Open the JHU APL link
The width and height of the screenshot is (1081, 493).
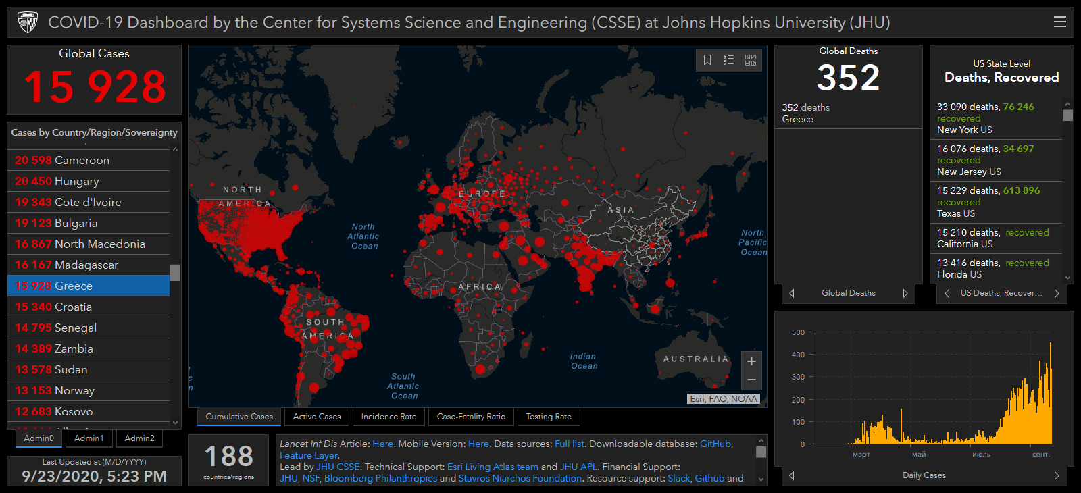(579, 467)
